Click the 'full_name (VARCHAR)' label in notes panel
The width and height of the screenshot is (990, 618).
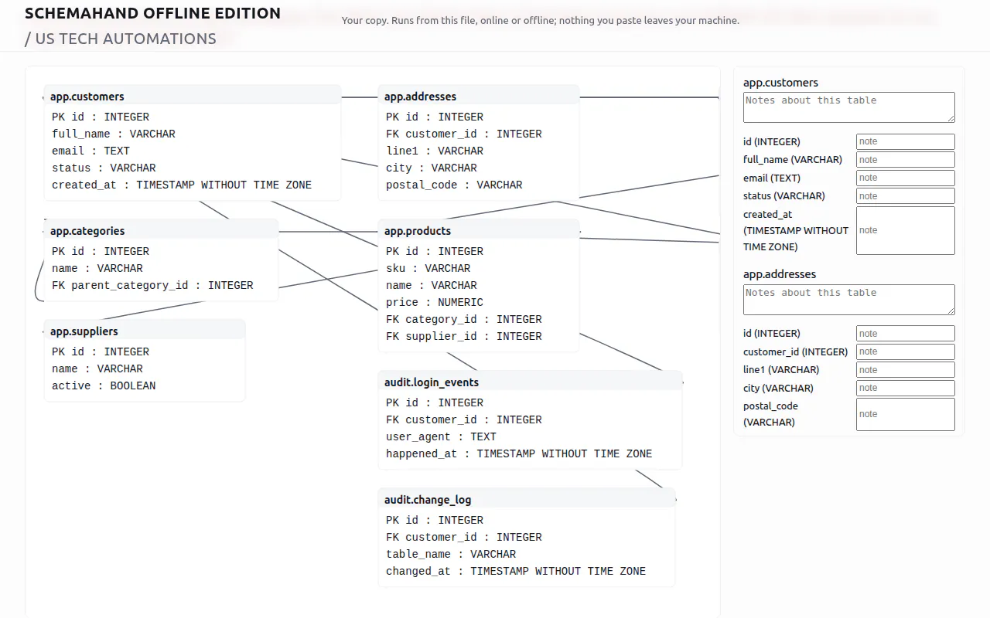tap(793, 159)
